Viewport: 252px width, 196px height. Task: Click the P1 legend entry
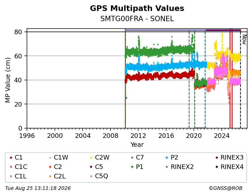[137, 167]
